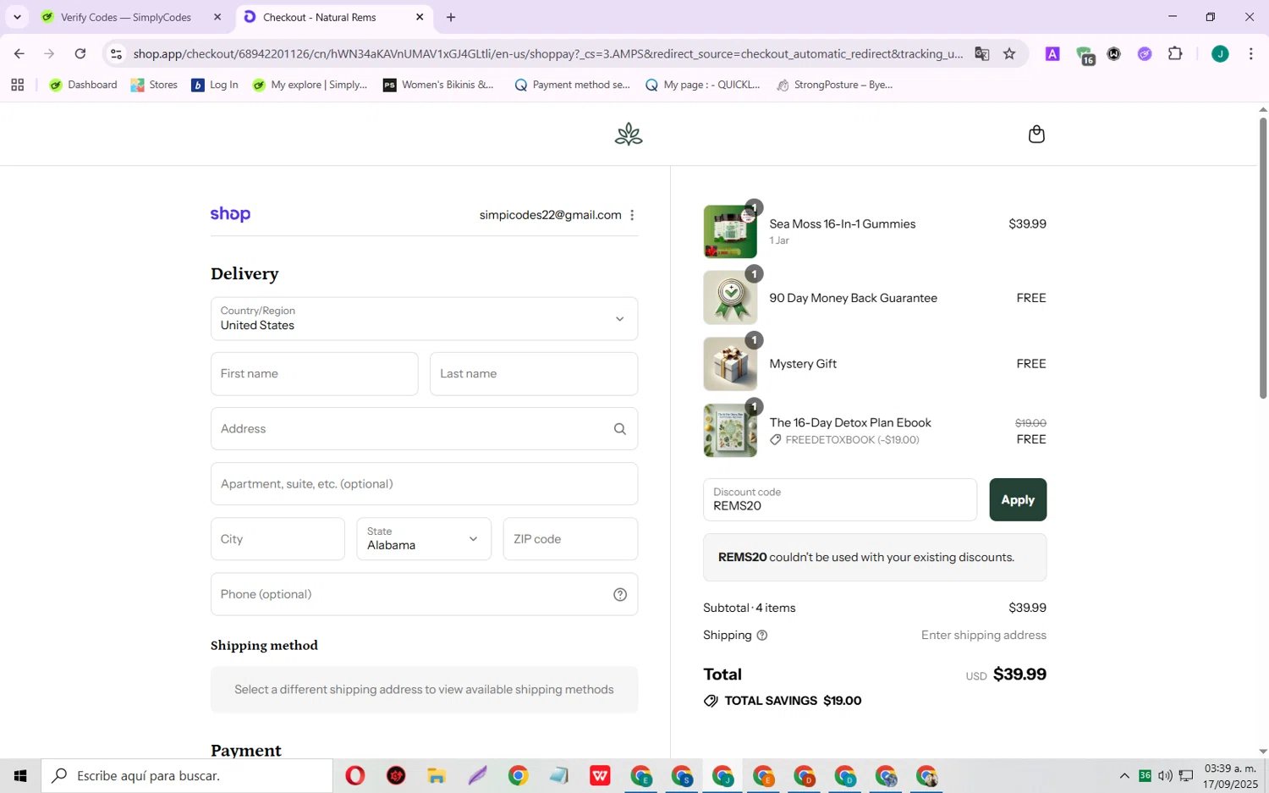Click the phone field help question icon
Image resolution: width=1269 pixels, height=793 pixels.
coord(620,595)
